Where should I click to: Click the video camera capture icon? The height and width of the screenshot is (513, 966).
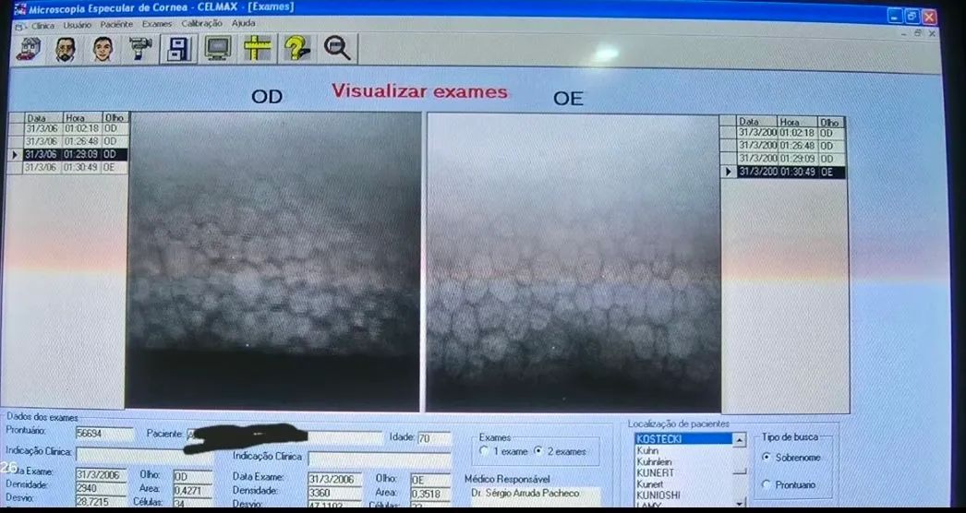pyautogui.click(x=141, y=49)
